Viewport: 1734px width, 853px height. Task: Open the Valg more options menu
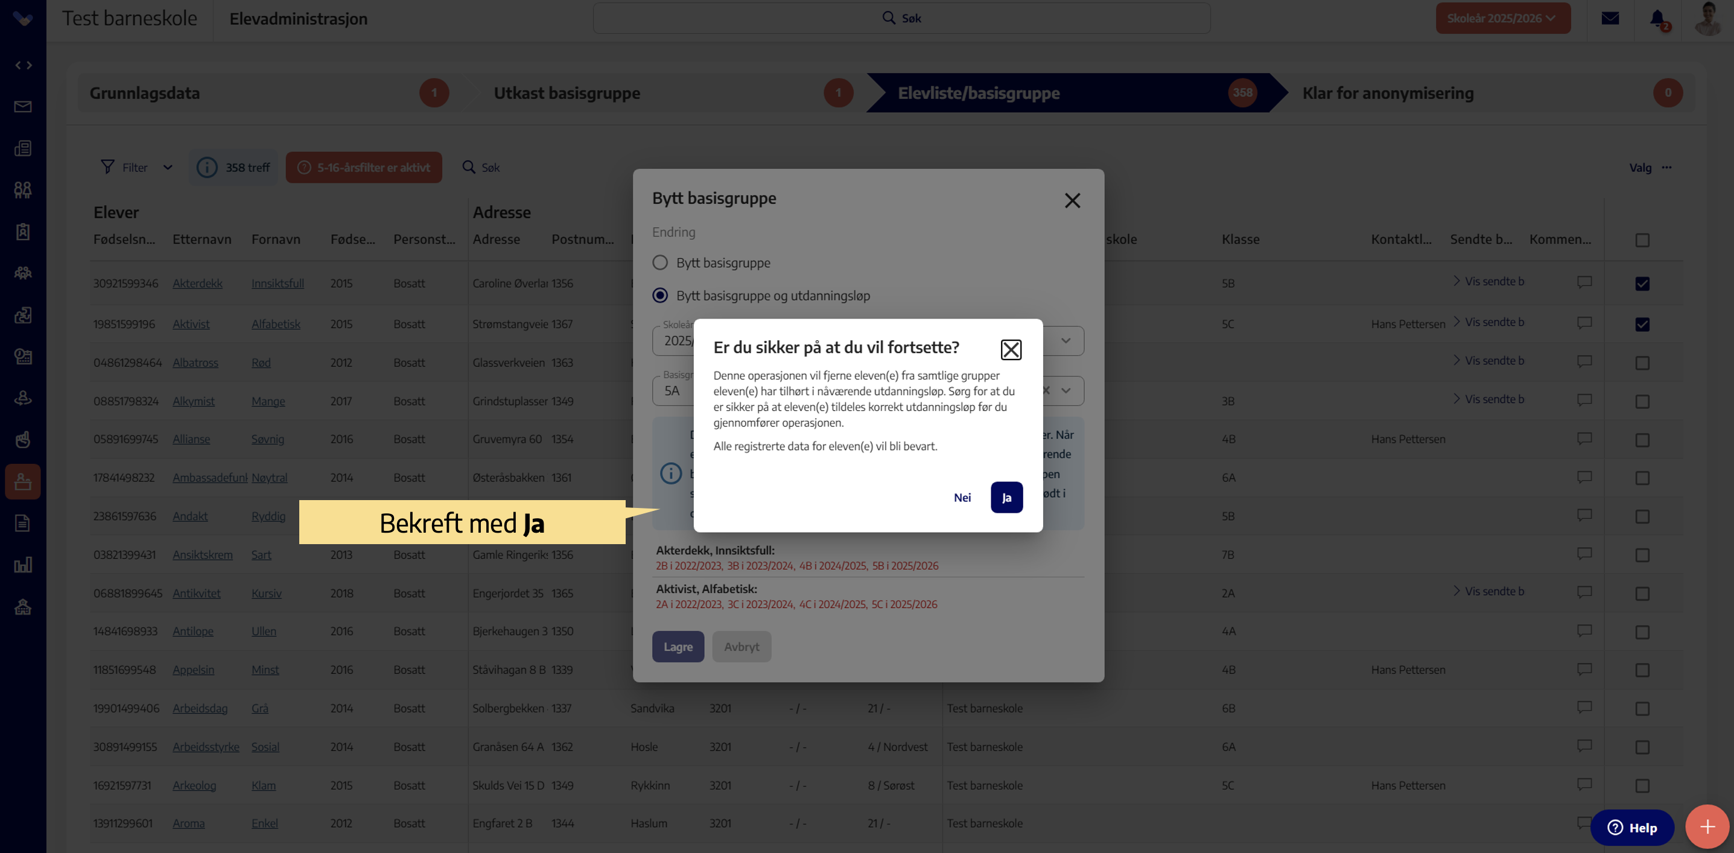coord(1666,167)
